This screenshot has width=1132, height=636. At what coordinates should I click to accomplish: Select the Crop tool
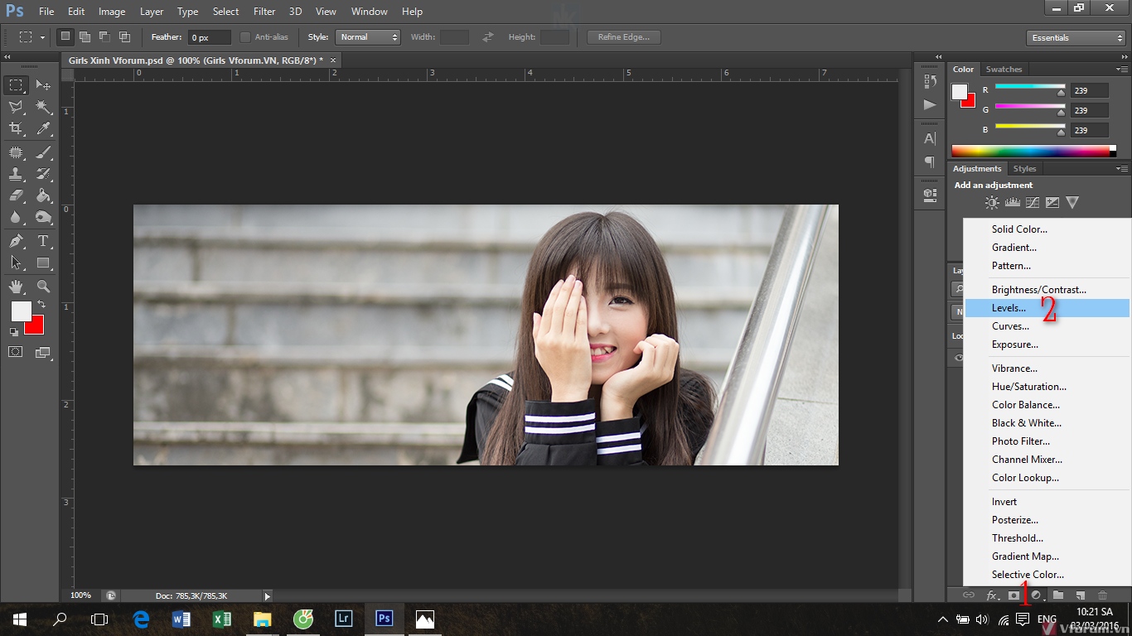pyautogui.click(x=16, y=128)
